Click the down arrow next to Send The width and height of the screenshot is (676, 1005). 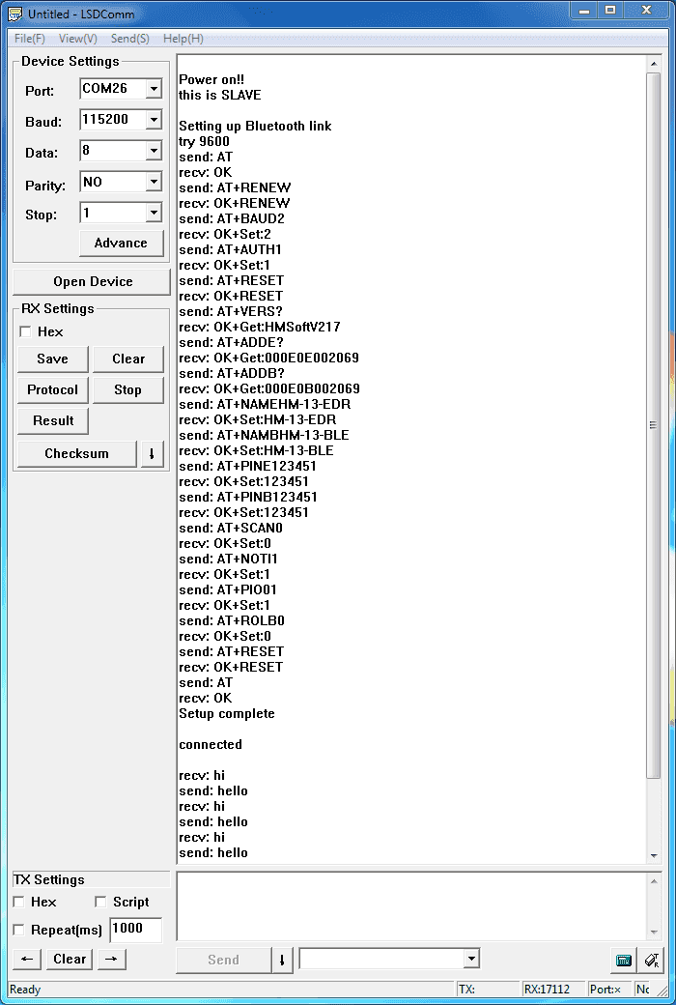(x=282, y=960)
